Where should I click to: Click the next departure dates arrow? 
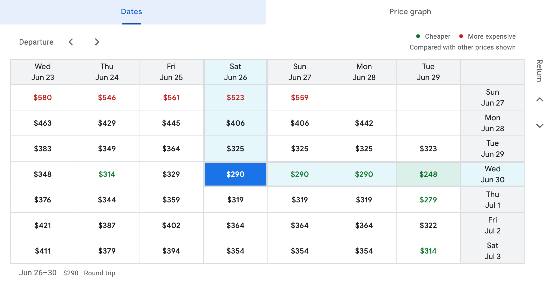click(x=97, y=42)
